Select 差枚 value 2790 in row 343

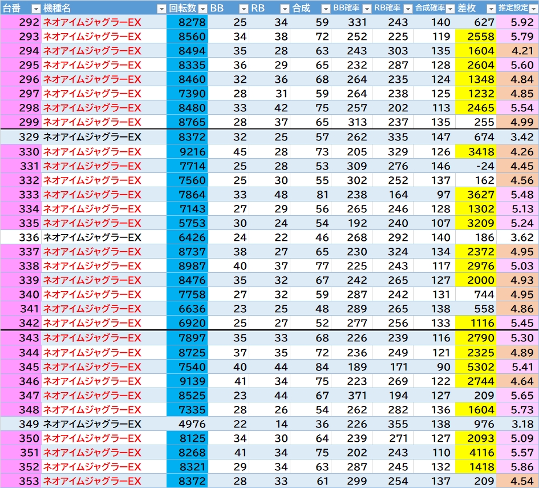point(476,338)
